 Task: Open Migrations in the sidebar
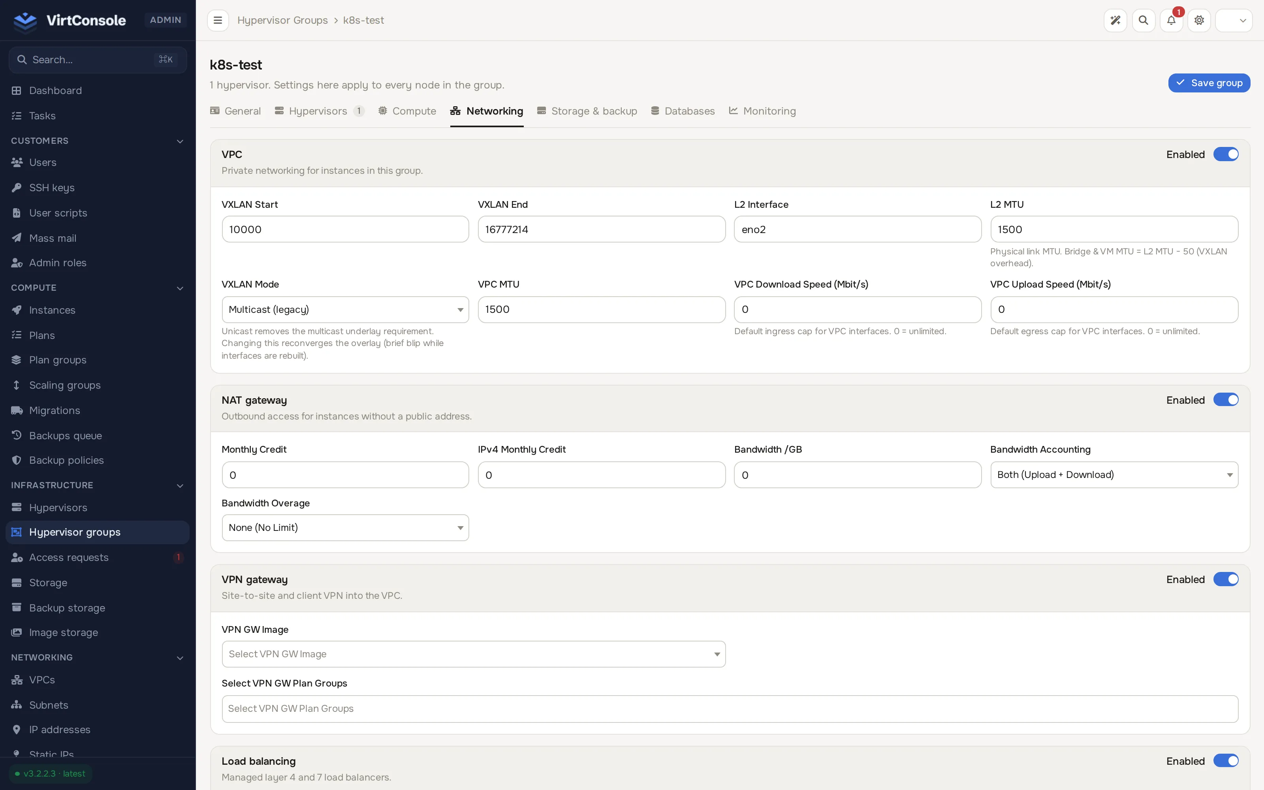point(98,410)
